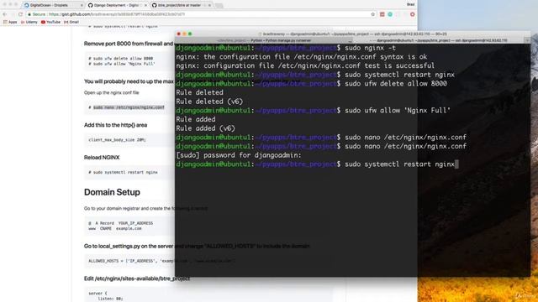Image resolution: width=538 pixels, height=302 pixels.
Task: Click the terminal cursor after 'restart nginx'
Action: pos(456,164)
